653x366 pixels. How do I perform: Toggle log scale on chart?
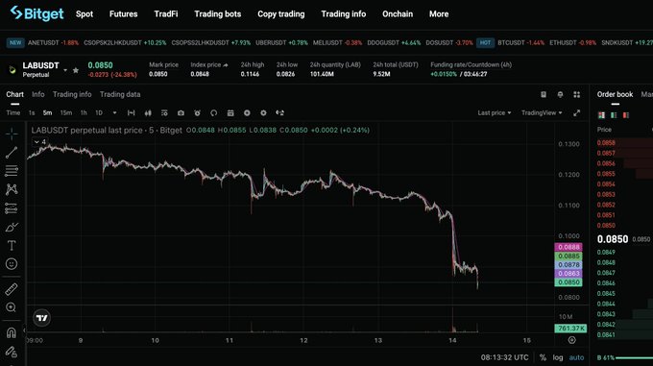[558, 357]
